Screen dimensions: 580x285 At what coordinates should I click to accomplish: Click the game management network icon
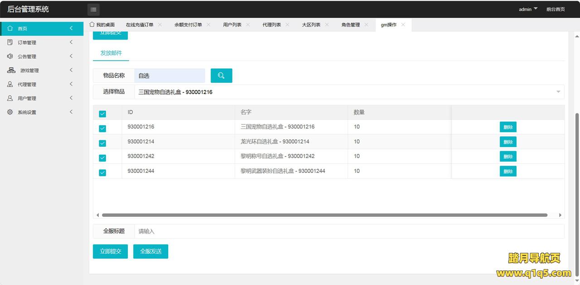click(x=11, y=71)
